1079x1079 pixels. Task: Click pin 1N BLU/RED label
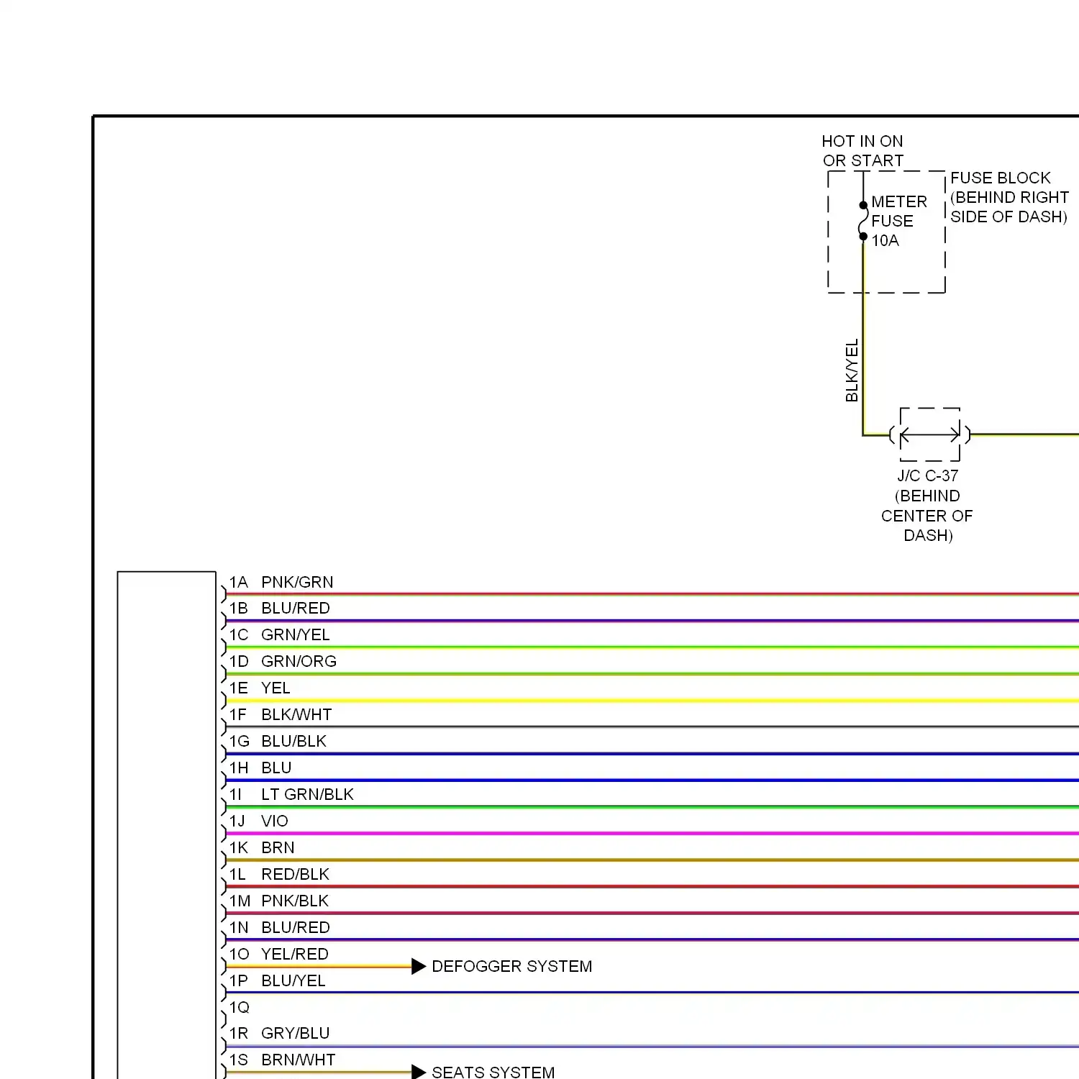pos(280,927)
